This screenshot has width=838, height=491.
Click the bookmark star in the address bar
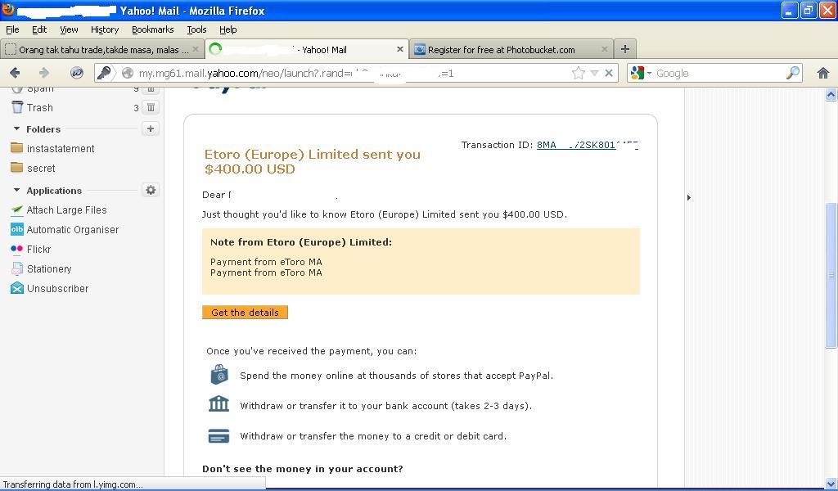click(x=579, y=73)
